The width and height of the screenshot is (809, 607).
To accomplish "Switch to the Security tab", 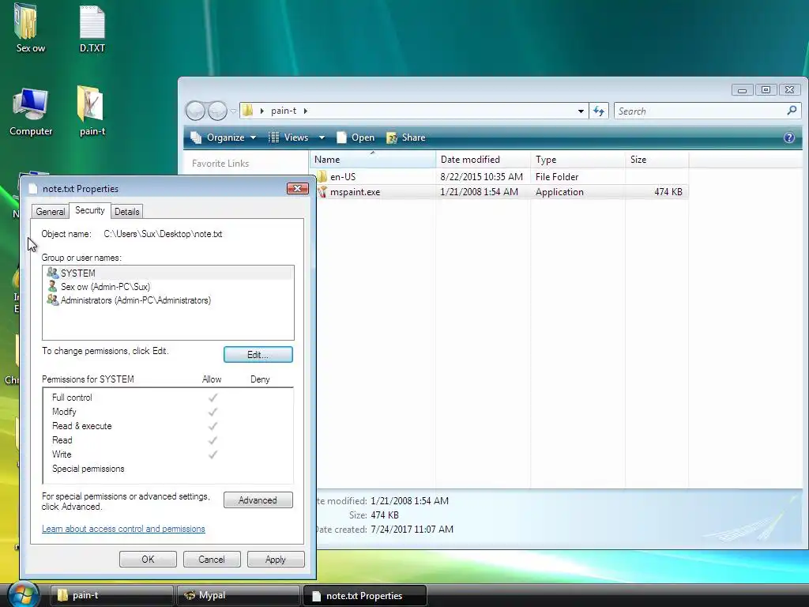I will pyautogui.click(x=90, y=210).
